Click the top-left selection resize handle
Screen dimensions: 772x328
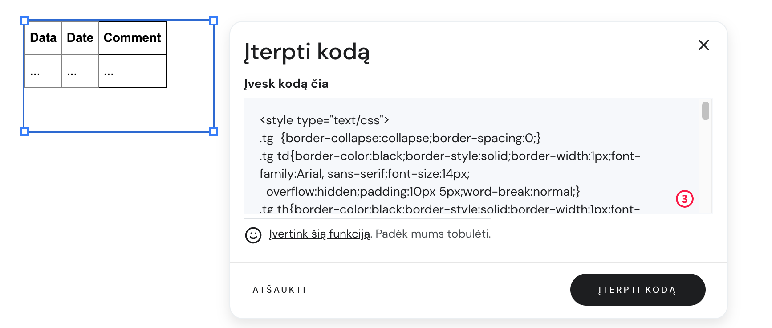tap(24, 21)
